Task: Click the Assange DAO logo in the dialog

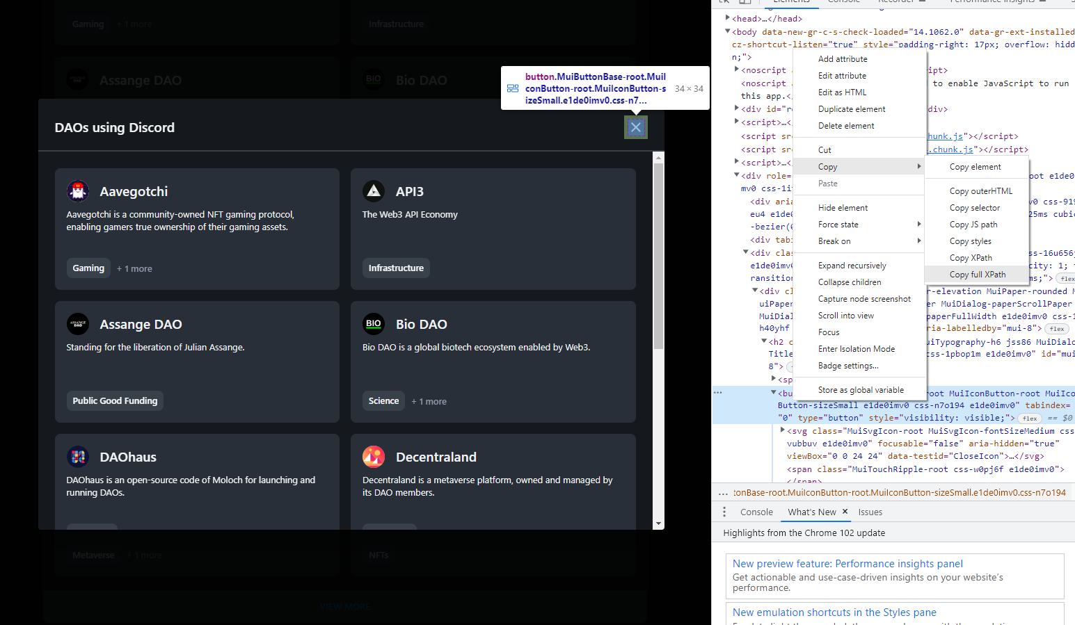Action: 78,324
